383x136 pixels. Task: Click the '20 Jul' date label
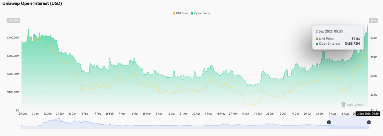coord(307,114)
